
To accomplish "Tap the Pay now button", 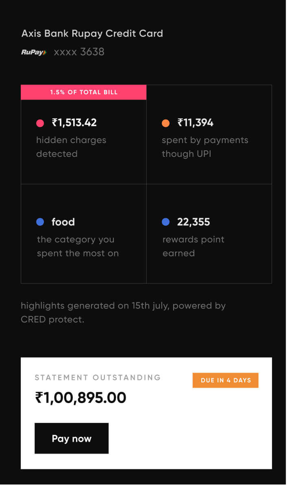I will point(72,438).
